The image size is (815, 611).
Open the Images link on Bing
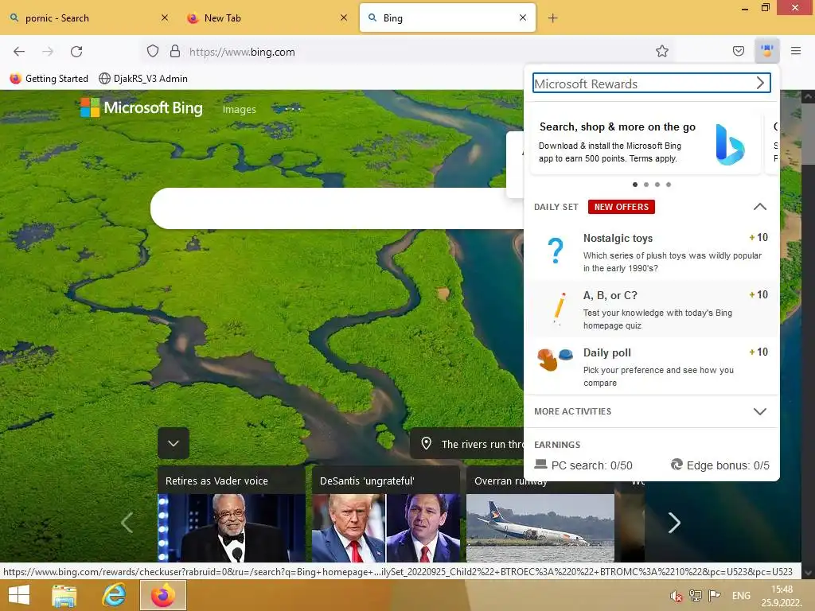pyautogui.click(x=239, y=109)
